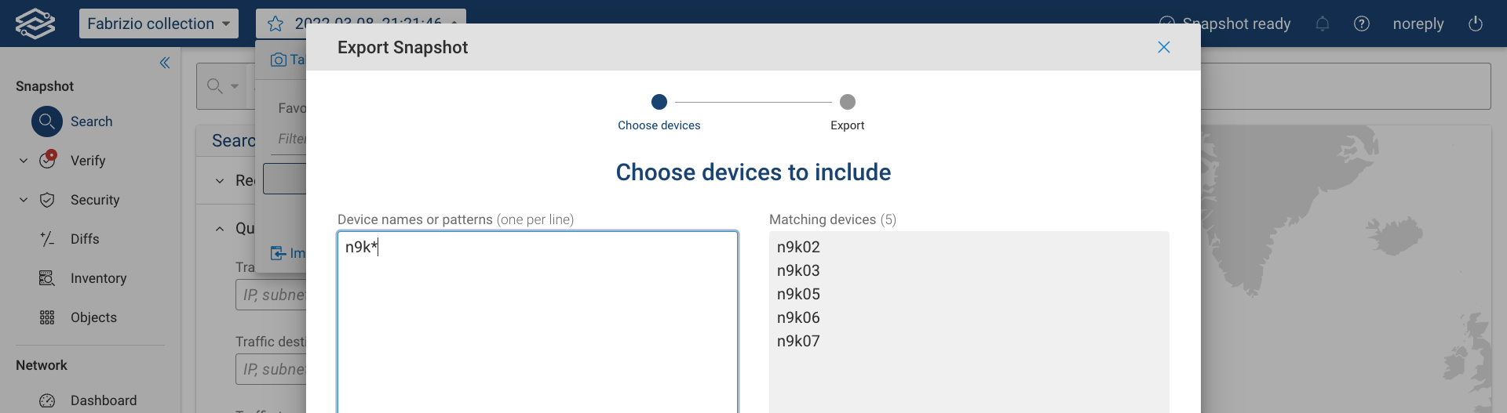Click the Snapshot section heading in sidebar
This screenshot has height=413, width=1507.
click(x=45, y=86)
